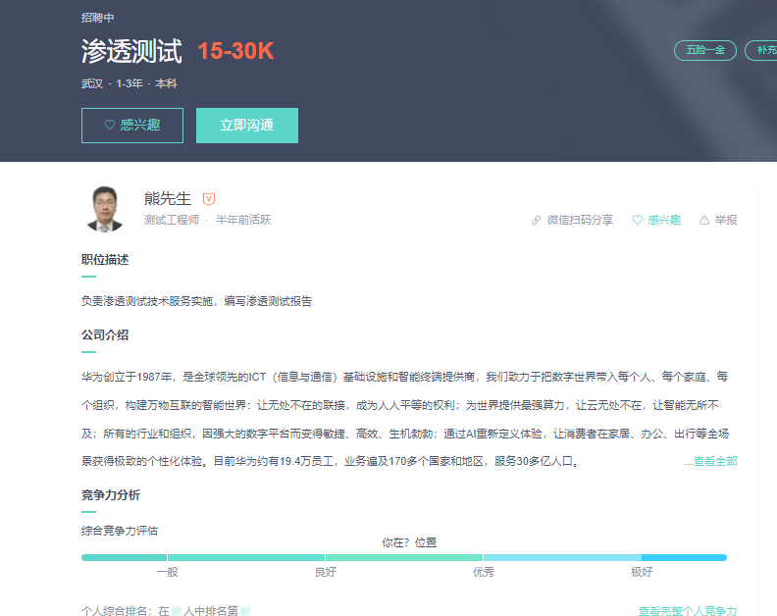Screen dimensions: 777x616
Task: Click the warning triangle report icon
Action: point(704,220)
